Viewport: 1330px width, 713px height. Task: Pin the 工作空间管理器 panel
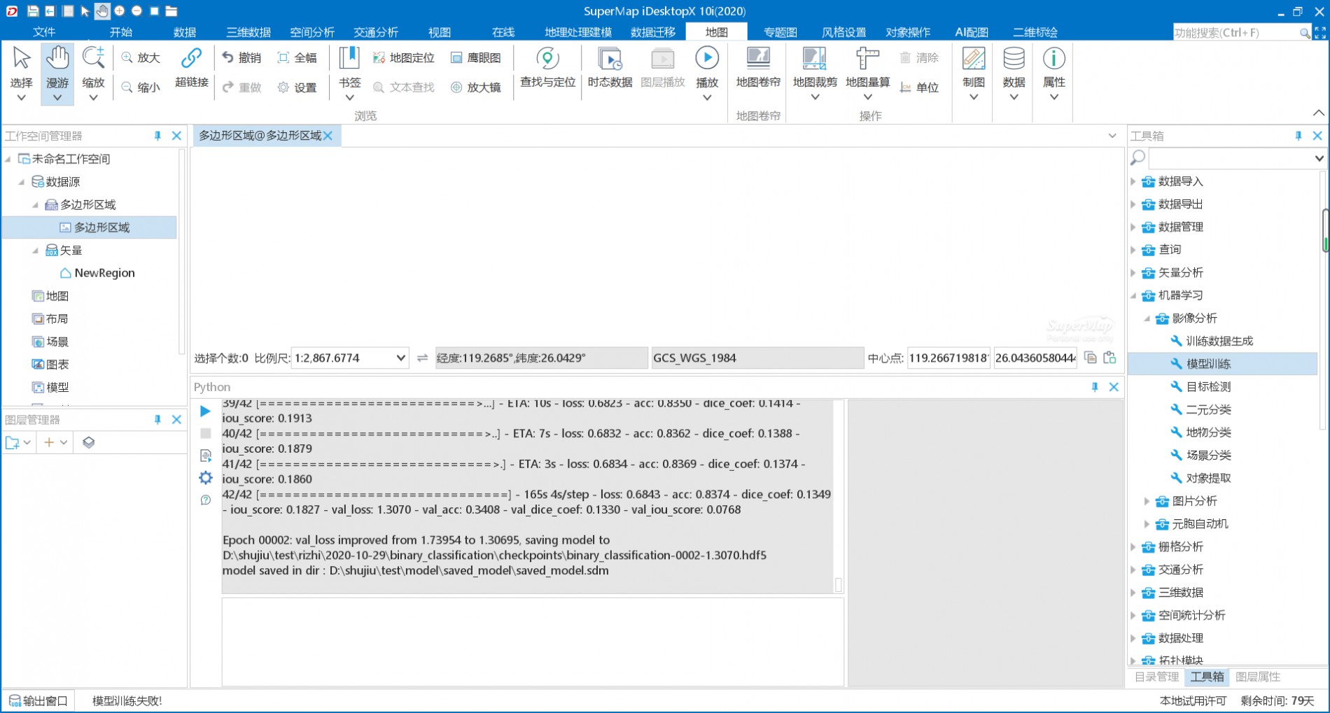click(x=157, y=136)
